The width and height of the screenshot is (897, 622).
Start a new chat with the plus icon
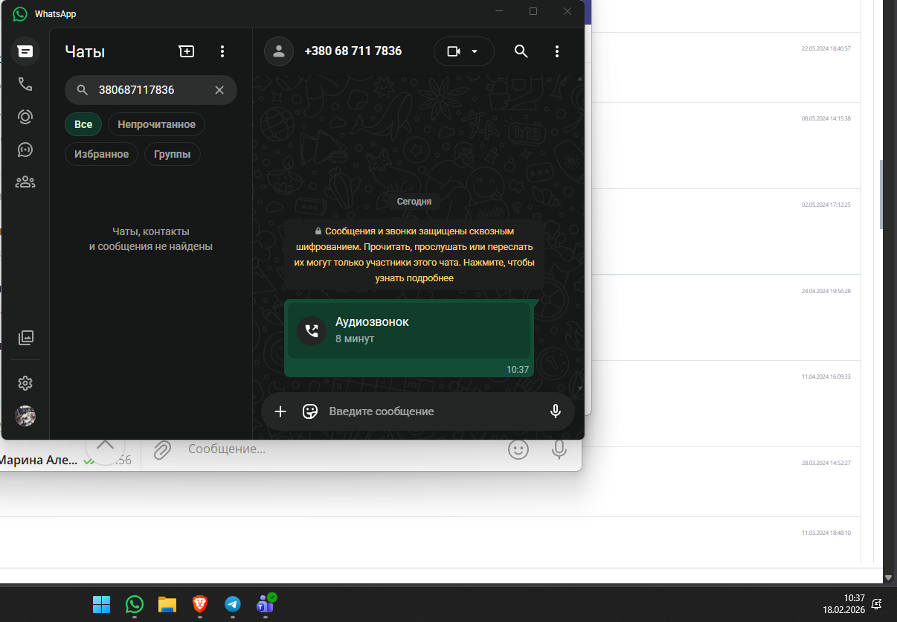pos(186,51)
